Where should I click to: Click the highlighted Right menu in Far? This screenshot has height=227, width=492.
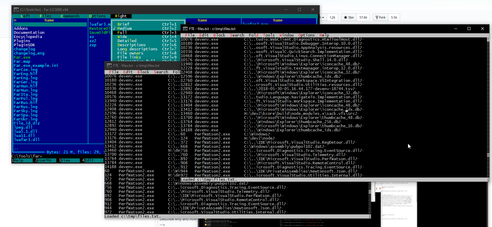pos(121,16)
